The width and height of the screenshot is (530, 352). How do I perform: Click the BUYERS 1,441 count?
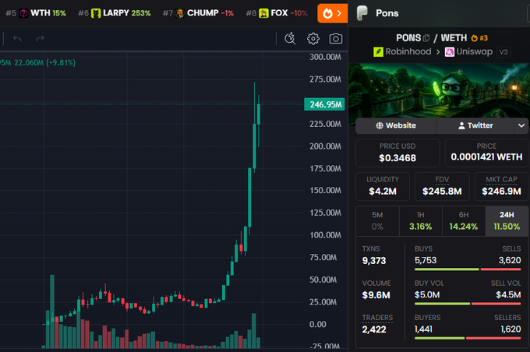click(423, 329)
